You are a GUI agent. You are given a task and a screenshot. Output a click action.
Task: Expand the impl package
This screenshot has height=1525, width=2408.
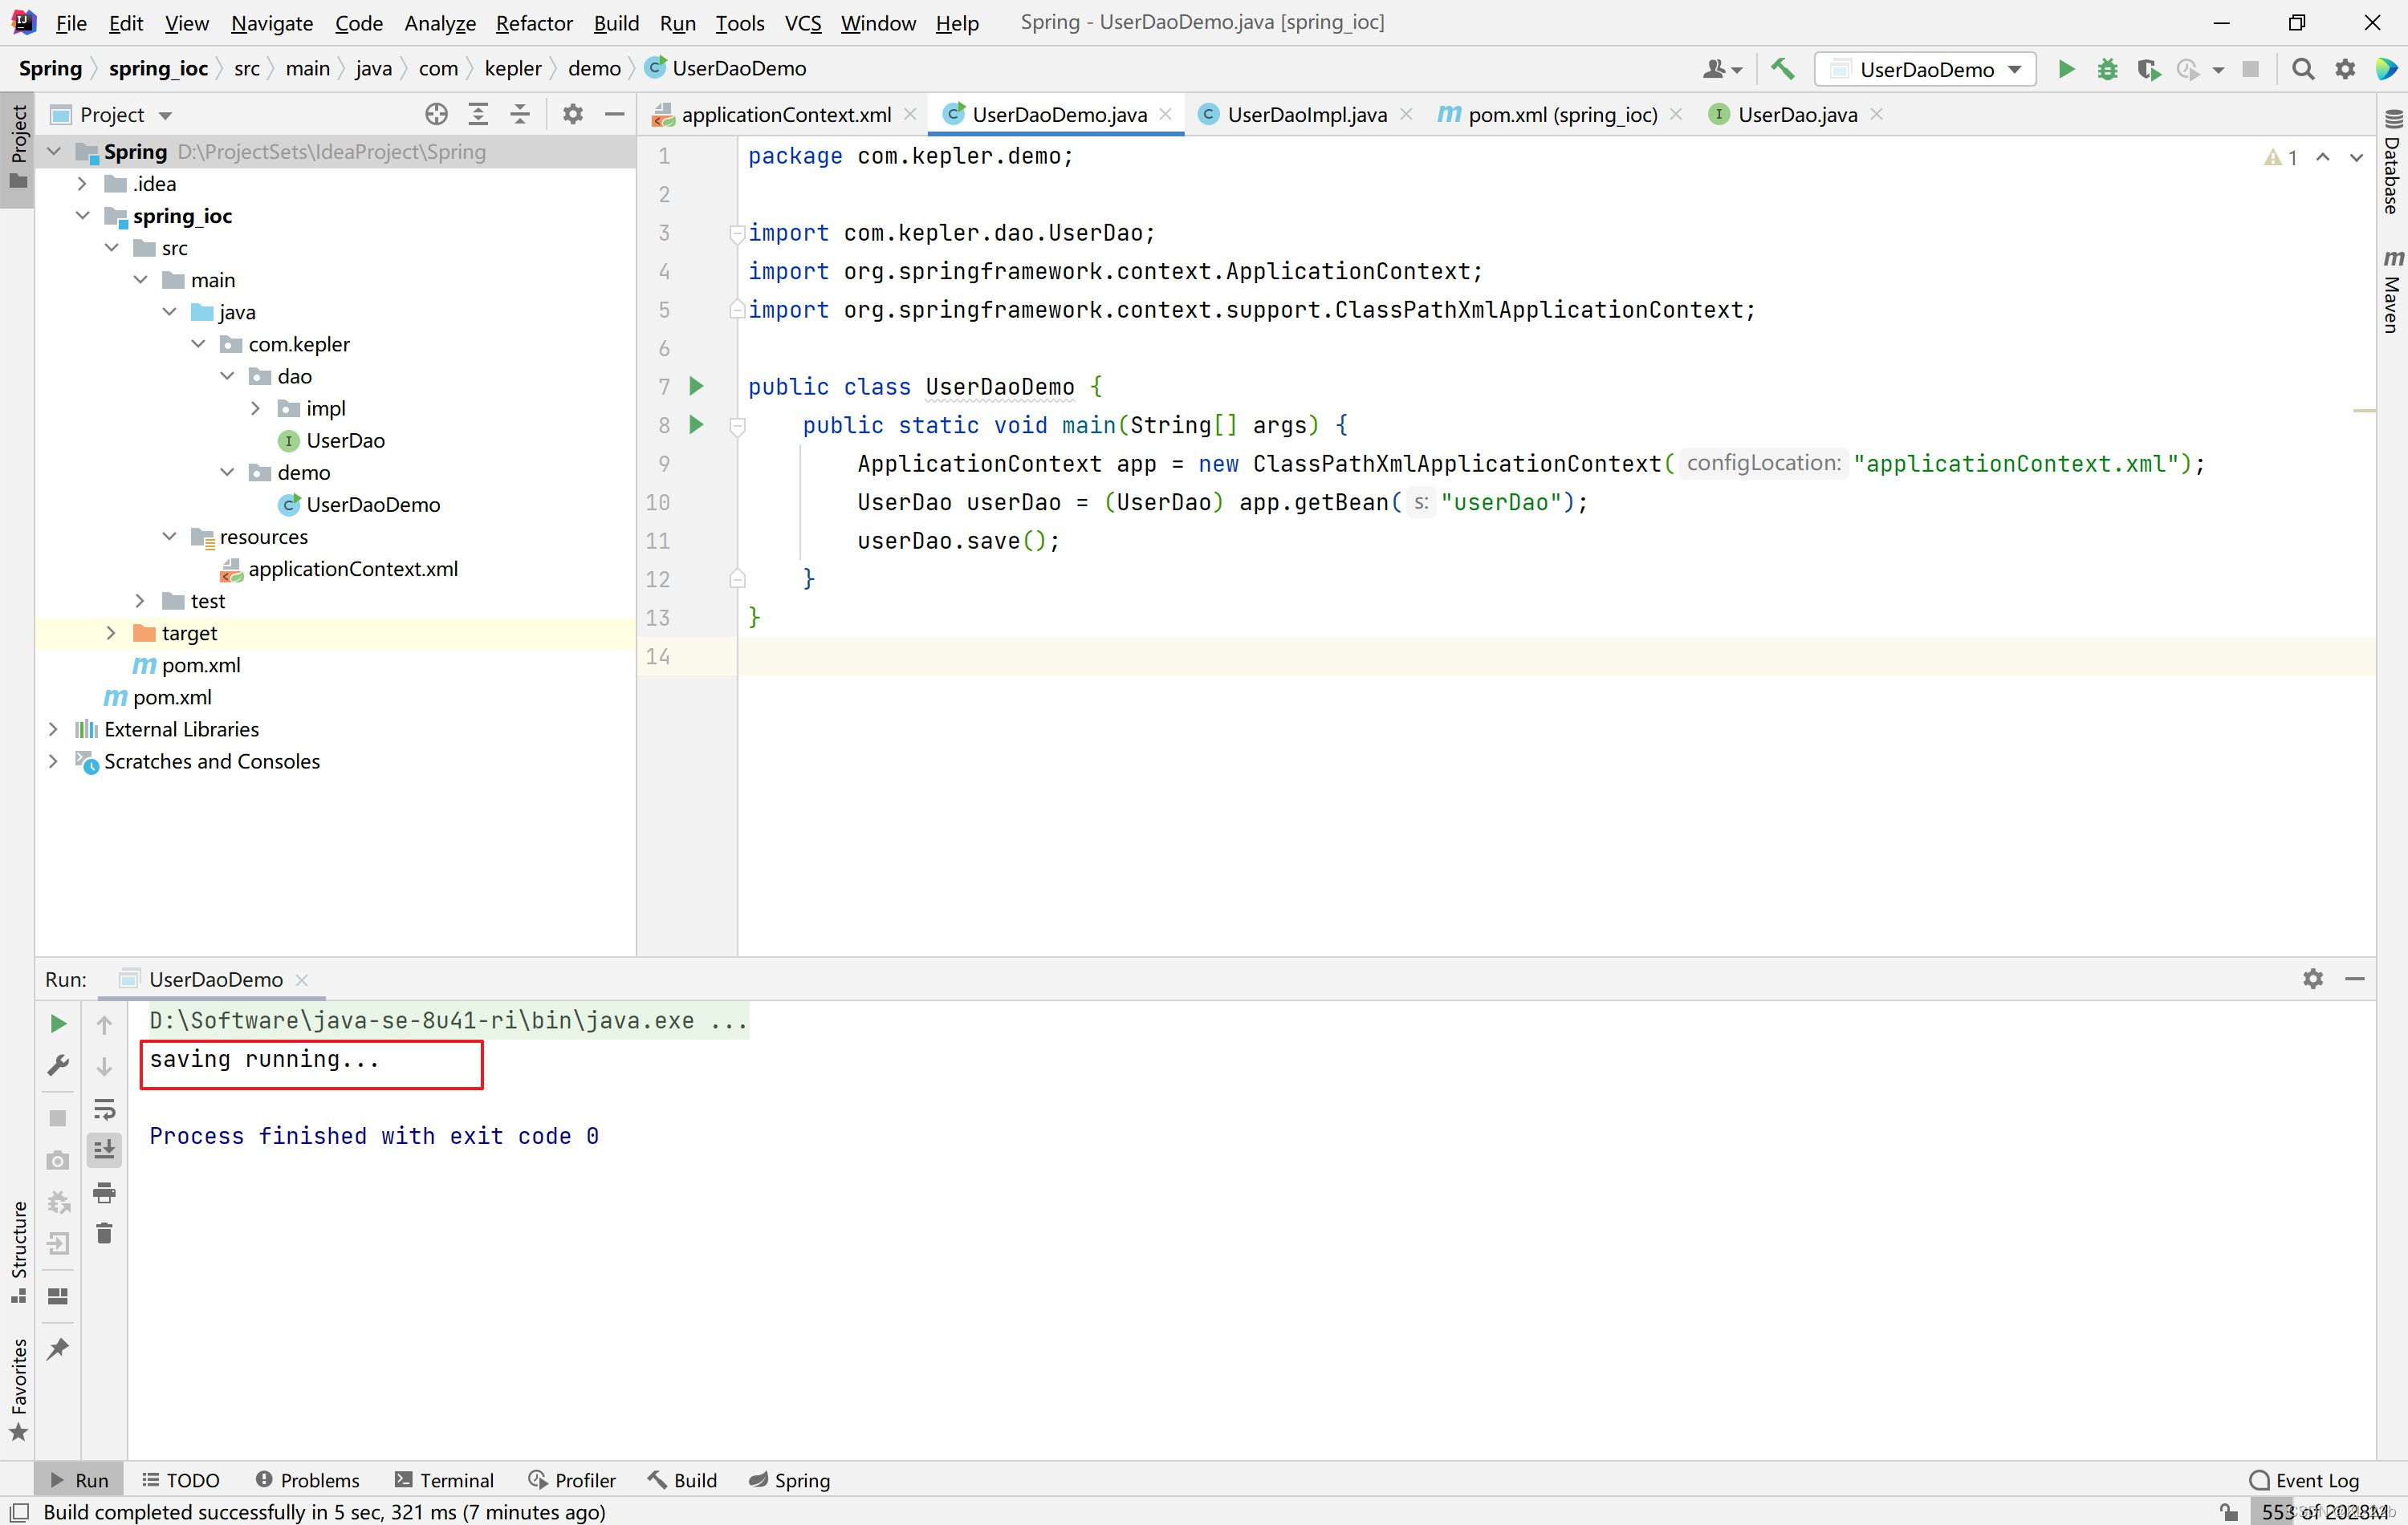[255, 409]
